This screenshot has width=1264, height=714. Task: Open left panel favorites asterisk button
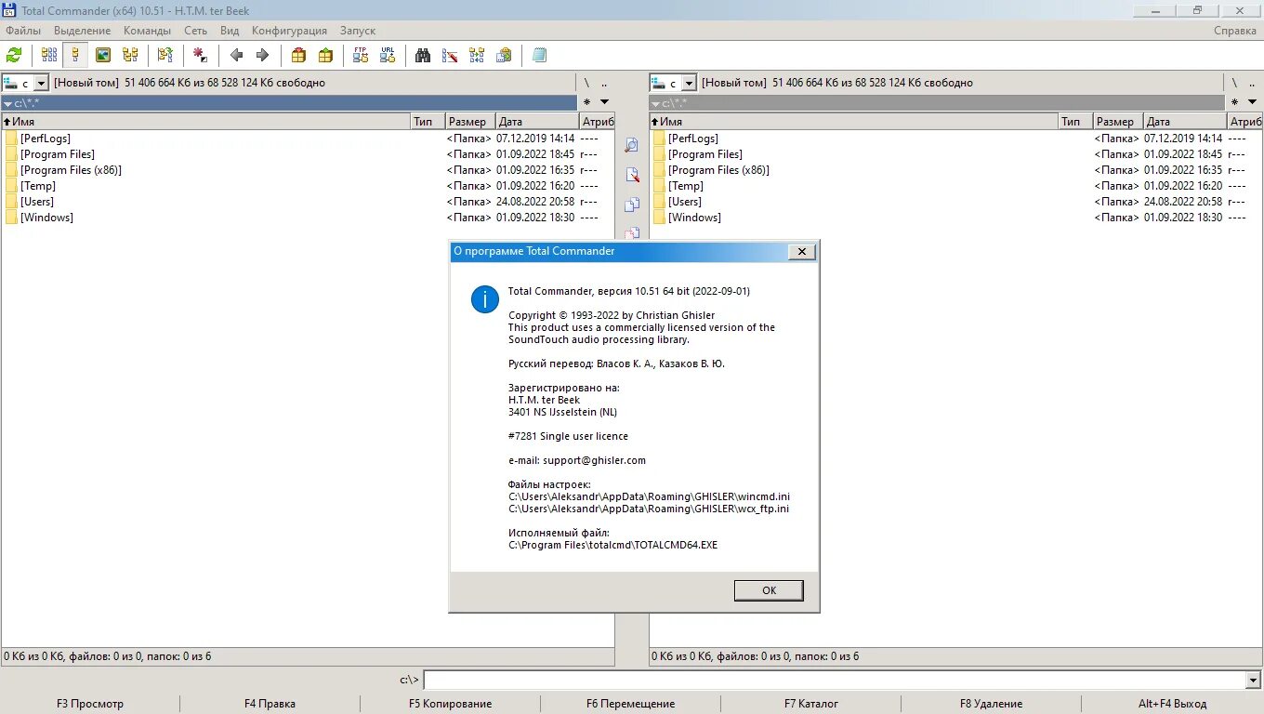tap(586, 102)
